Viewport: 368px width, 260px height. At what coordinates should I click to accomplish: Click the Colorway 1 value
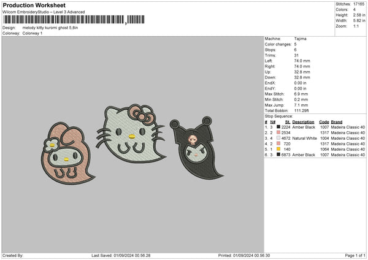(33, 33)
